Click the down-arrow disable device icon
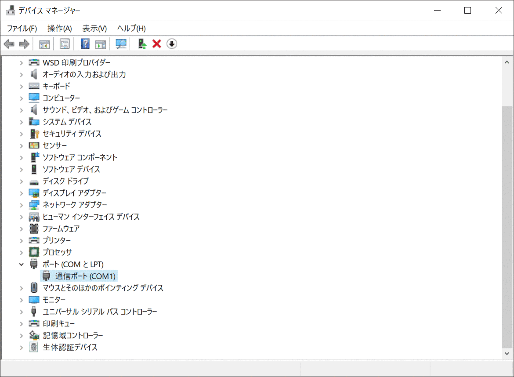 [172, 44]
